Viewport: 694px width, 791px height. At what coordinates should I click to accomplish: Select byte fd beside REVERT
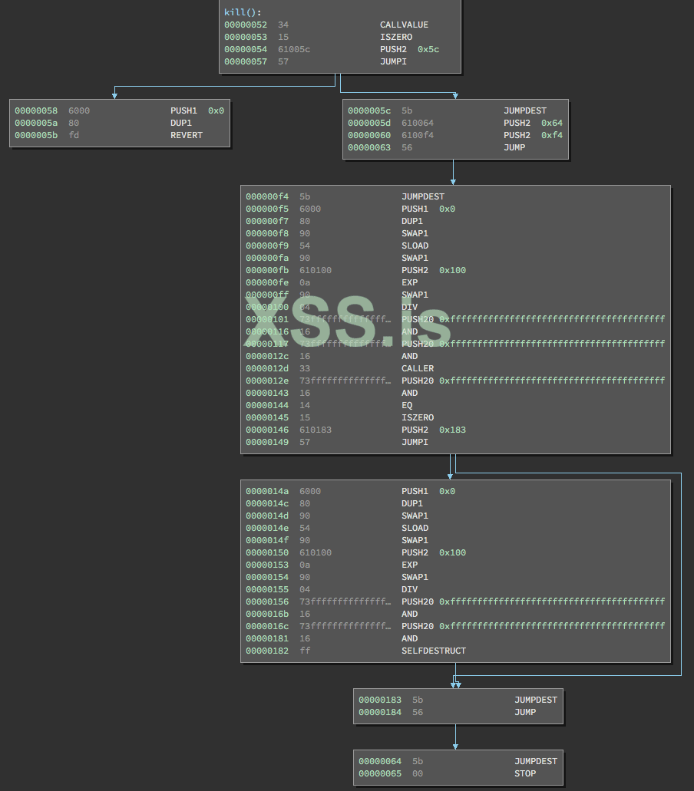point(74,135)
